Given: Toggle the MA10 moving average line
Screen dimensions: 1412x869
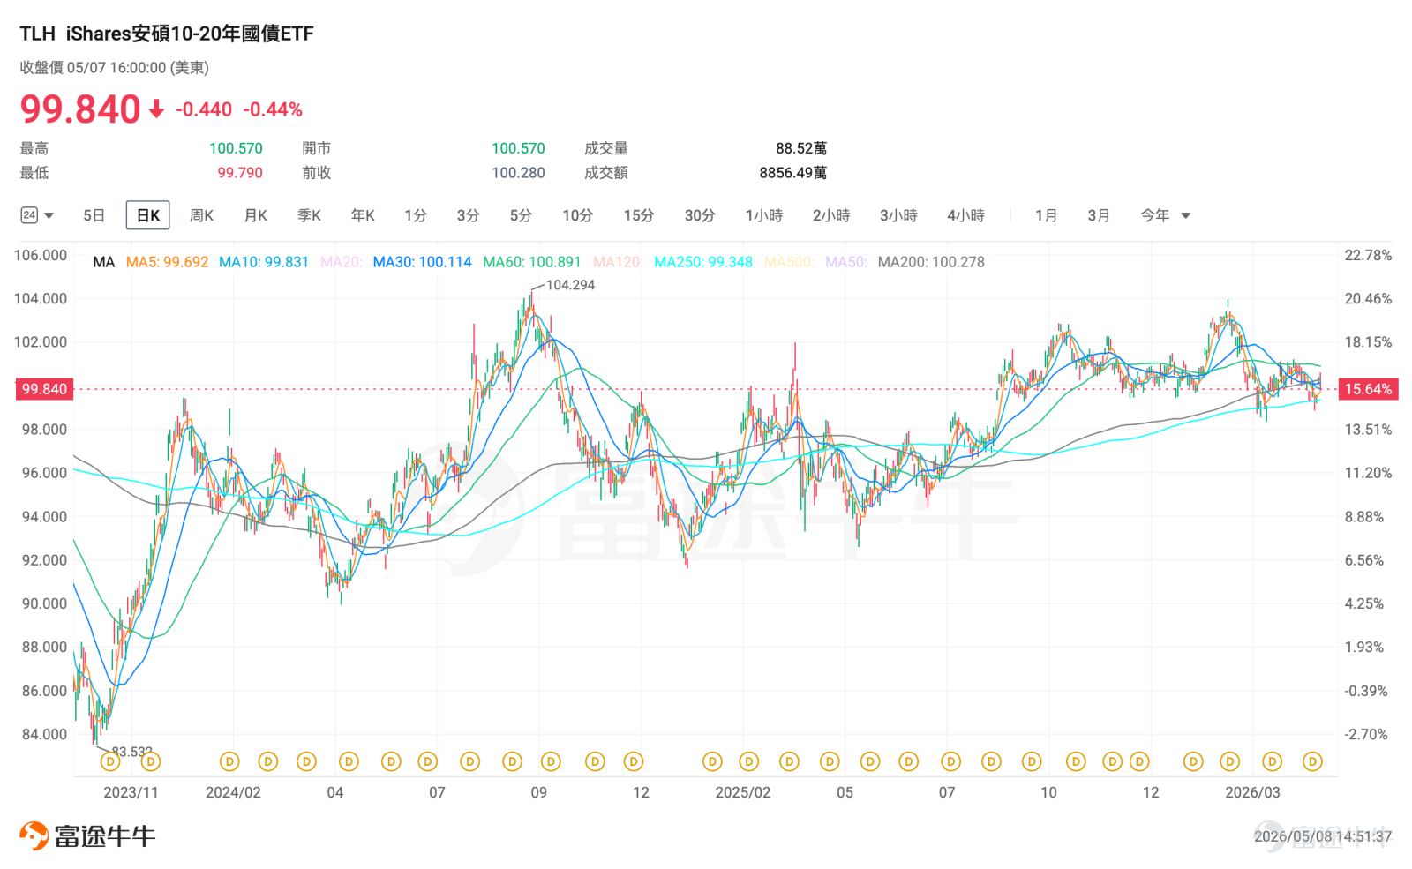Looking at the screenshot, I should pos(264,262).
